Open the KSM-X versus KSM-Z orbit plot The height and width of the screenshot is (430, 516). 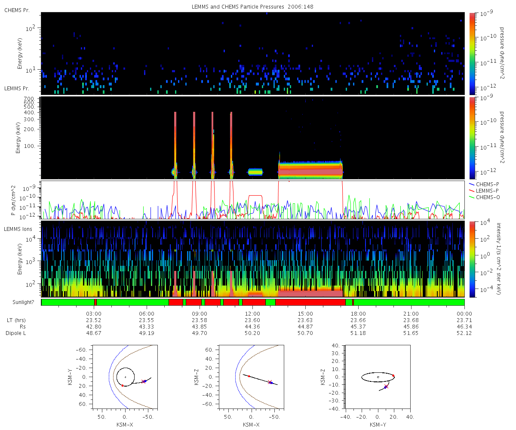click(252, 376)
